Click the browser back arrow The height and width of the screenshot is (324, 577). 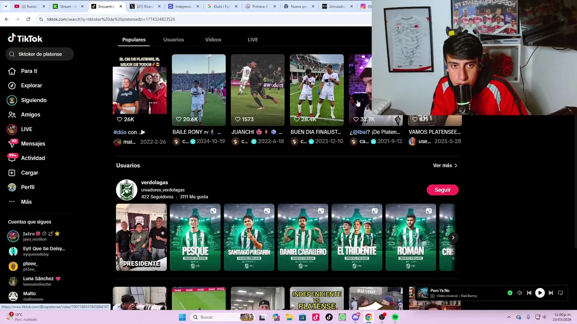pyautogui.click(x=6, y=19)
